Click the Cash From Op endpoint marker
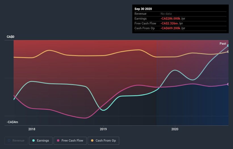The height and width of the screenshot is (149, 233). tap(228, 52)
